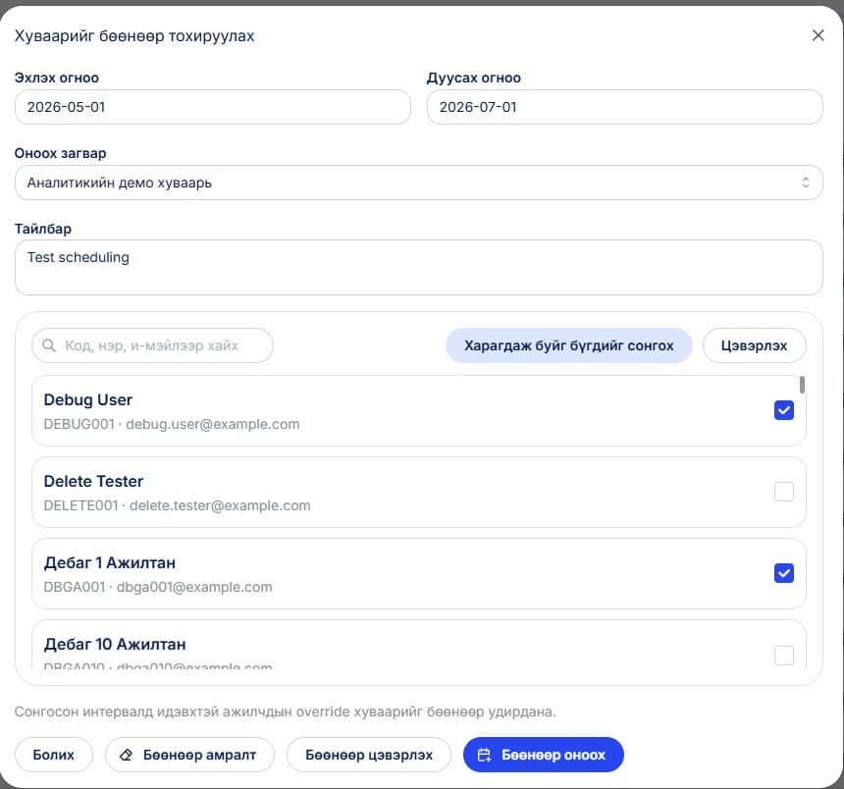
Task: Click debug.user@example.com email text
Action: tap(213, 424)
